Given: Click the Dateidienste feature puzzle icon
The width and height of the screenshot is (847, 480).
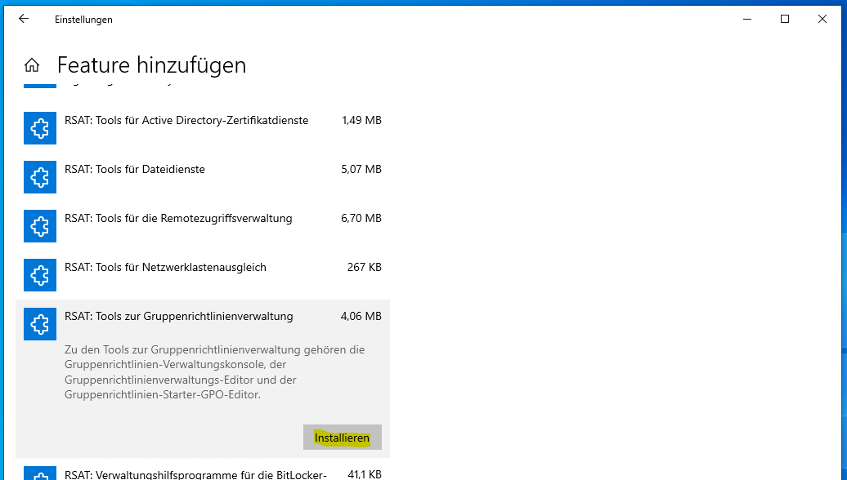Looking at the screenshot, I should 40,177.
